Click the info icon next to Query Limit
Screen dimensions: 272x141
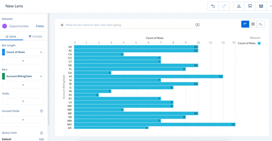pyautogui.click(x=41, y=133)
